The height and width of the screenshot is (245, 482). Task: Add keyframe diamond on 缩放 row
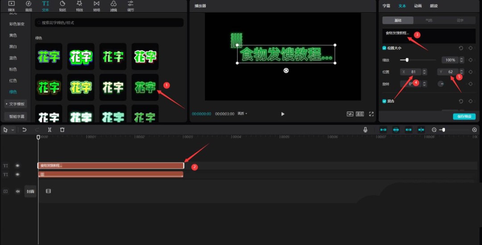click(470, 60)
